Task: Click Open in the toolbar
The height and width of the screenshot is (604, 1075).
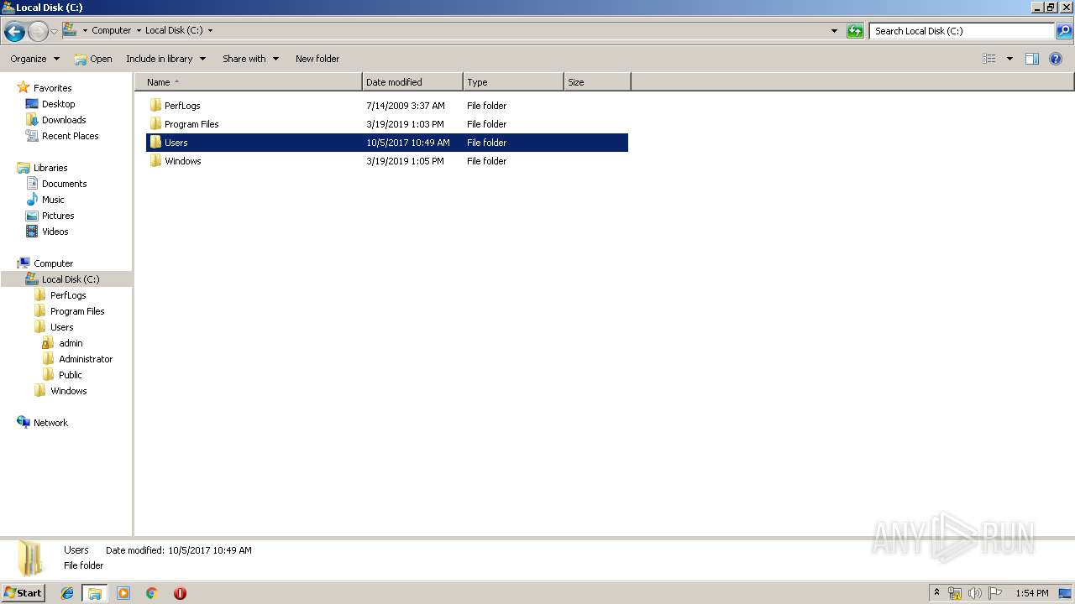Action: point(92,59)
